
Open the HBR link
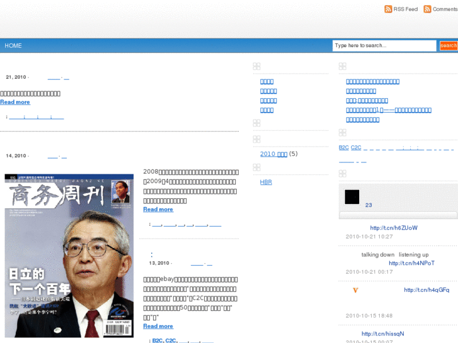pyautogui.click(x=266, y=182)
